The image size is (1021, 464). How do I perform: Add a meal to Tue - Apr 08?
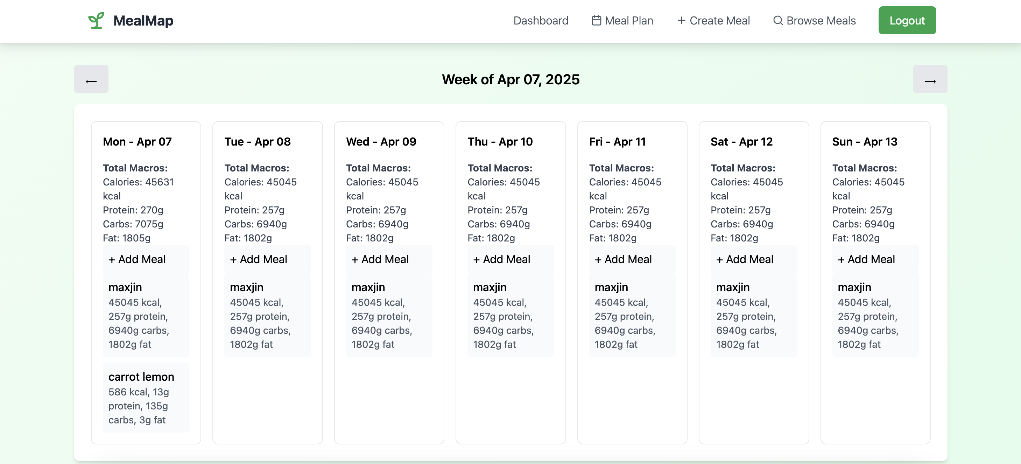[267, 259]
